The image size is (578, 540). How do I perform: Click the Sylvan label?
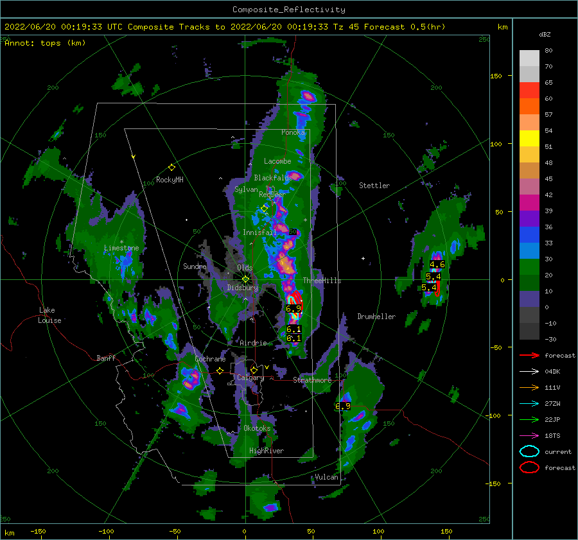click(246, 189)
